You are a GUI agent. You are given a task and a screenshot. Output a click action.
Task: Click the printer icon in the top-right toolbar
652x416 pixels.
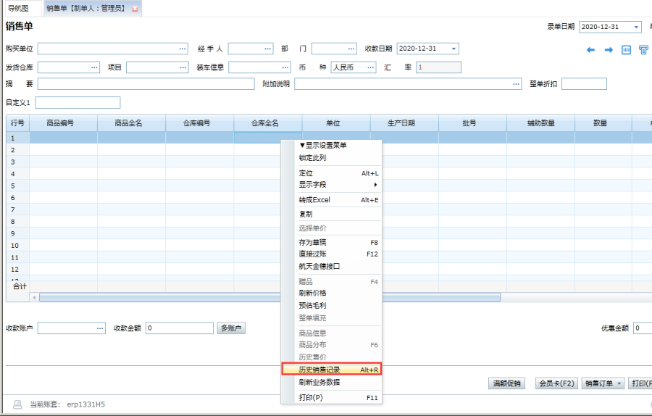tap(643, 50)
